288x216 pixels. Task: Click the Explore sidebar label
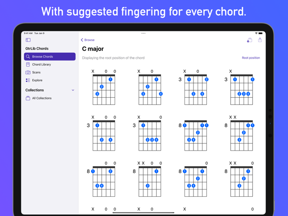coord(37,80)
